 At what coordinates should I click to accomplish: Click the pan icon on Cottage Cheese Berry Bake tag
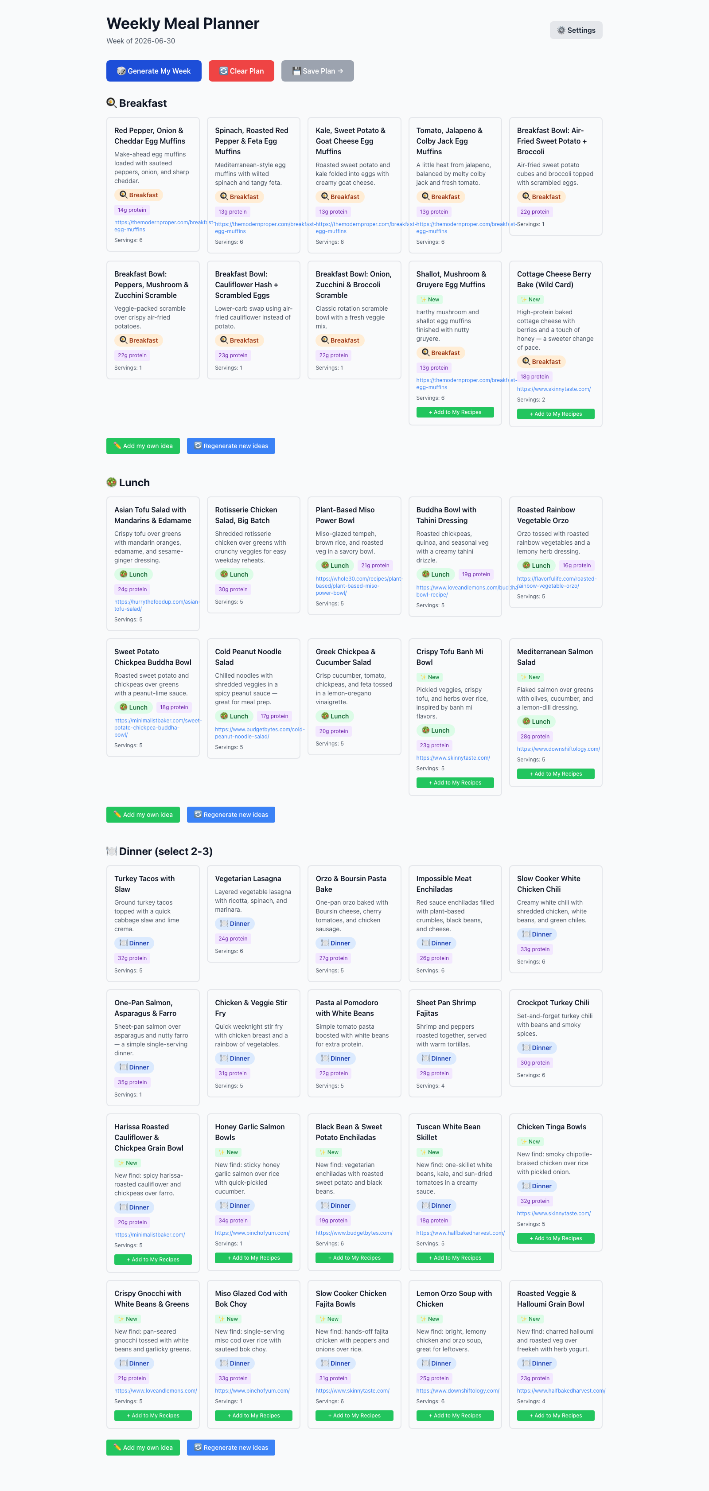coord(526,361)
